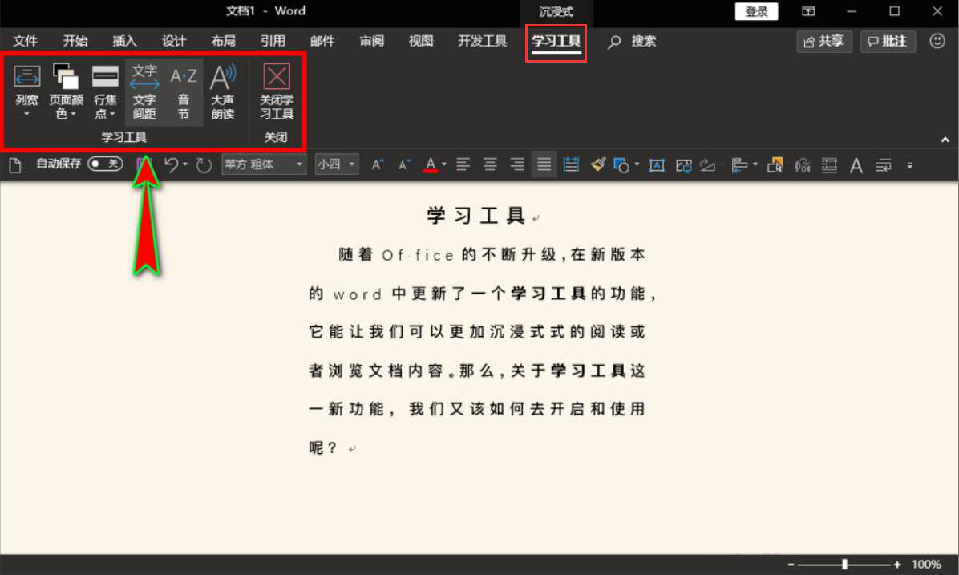This screenshot has width=959, height=575.
Task: Switch to the 布局 tab
Action: pos(223,41)
